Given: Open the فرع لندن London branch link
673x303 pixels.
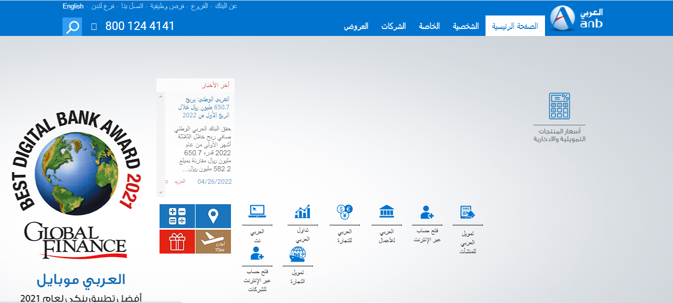Looking at the screenshot, I should click(x=103, y=6).
